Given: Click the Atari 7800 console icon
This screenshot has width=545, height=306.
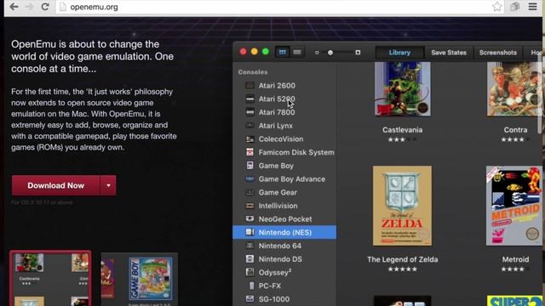Looking at the screenshot, I should pyautogui.click(x=250, y=112).
